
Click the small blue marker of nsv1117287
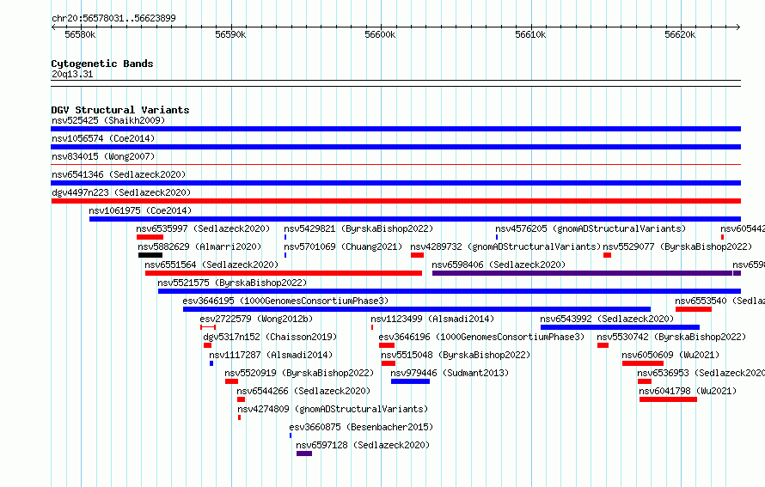click(211, 363)
